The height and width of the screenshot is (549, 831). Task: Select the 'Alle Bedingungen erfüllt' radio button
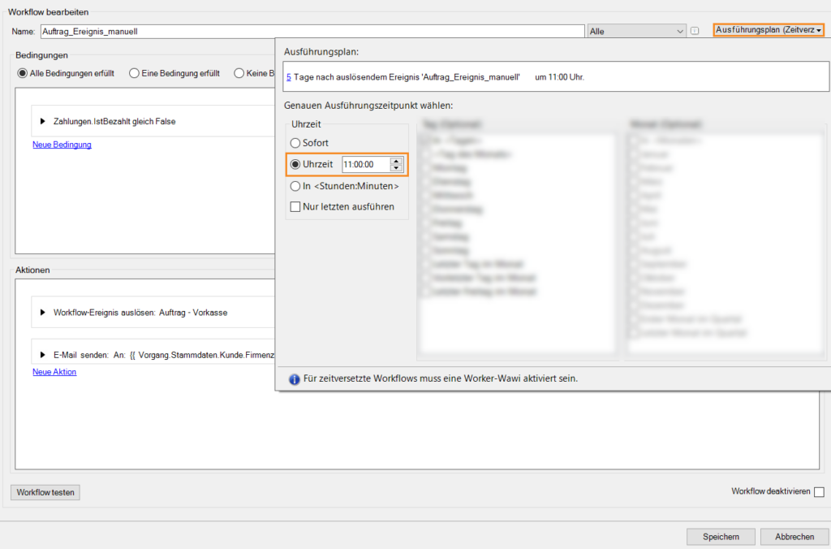[x=23, y=73]
